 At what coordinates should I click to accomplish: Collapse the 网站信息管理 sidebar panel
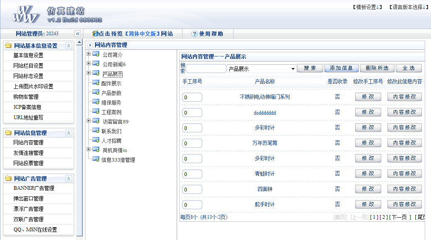[x=69, y=133]
